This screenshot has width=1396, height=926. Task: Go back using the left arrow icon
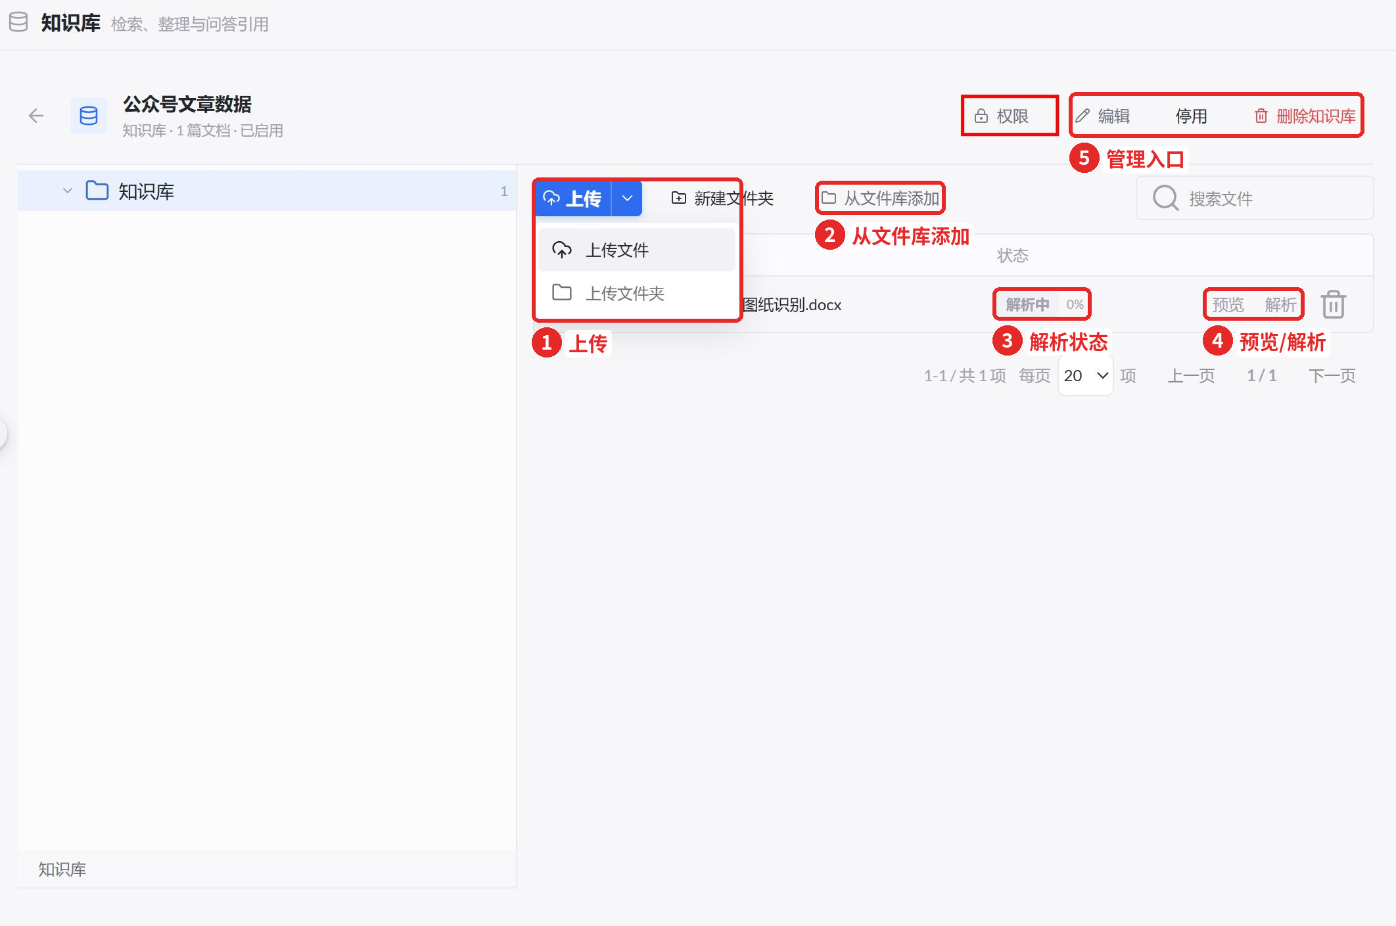click(36, 116)
